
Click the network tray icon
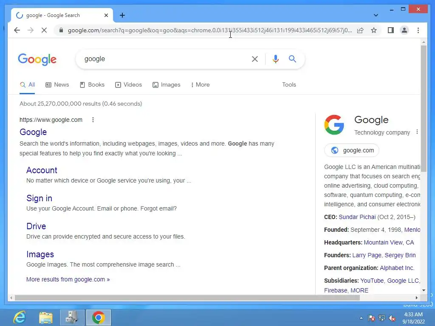tap(382, 318)
